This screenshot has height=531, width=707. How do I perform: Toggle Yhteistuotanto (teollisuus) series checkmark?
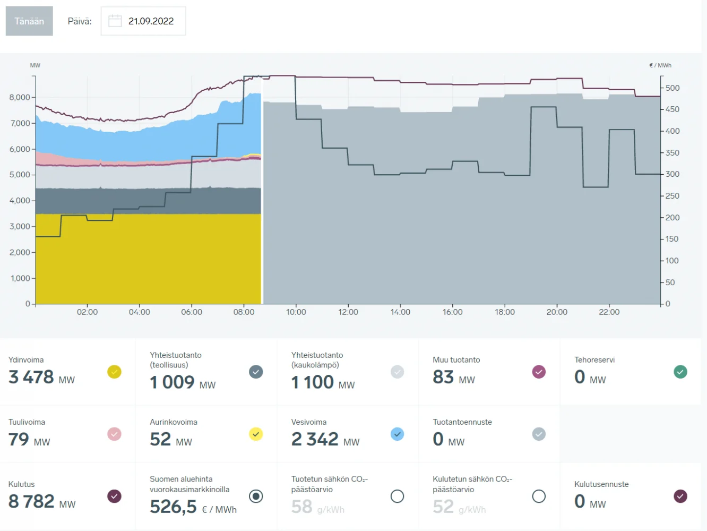pos(256,372)
